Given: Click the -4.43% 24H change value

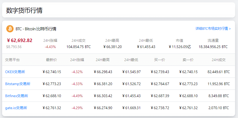Looking at the screenshot, I should click(x=50, y=47).
